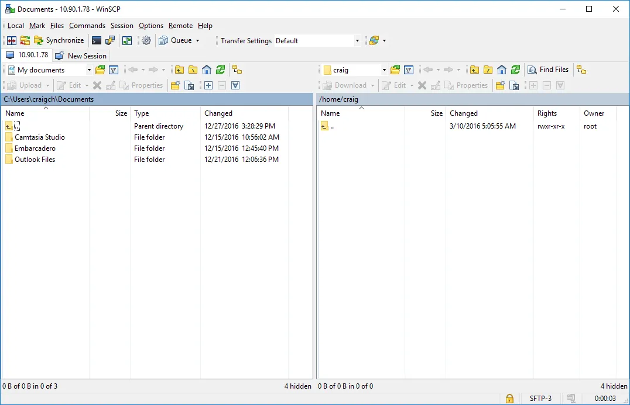Click the Find Files button
This screenshot has height=405, width=630.
point(548,70)
